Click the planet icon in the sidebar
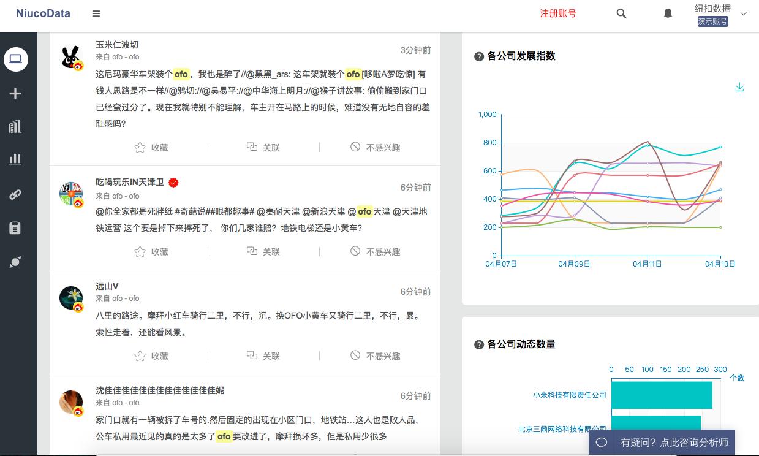The width and height of the screenshot is (759, 456). click(x=15, y=262)
